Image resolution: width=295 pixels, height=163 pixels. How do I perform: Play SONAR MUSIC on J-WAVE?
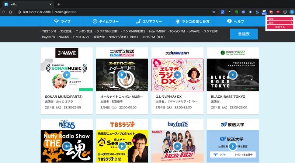(x=66, y=75)
